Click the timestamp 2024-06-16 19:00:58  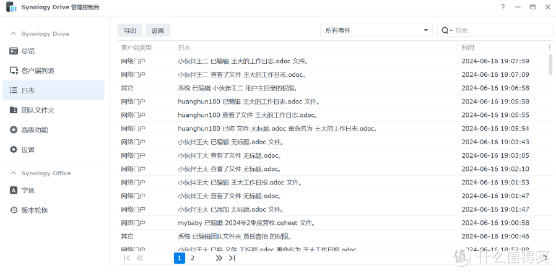495,223
